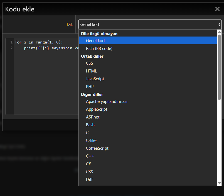
Task: Click code line 2 starting with print
Action: click(51, 48)
